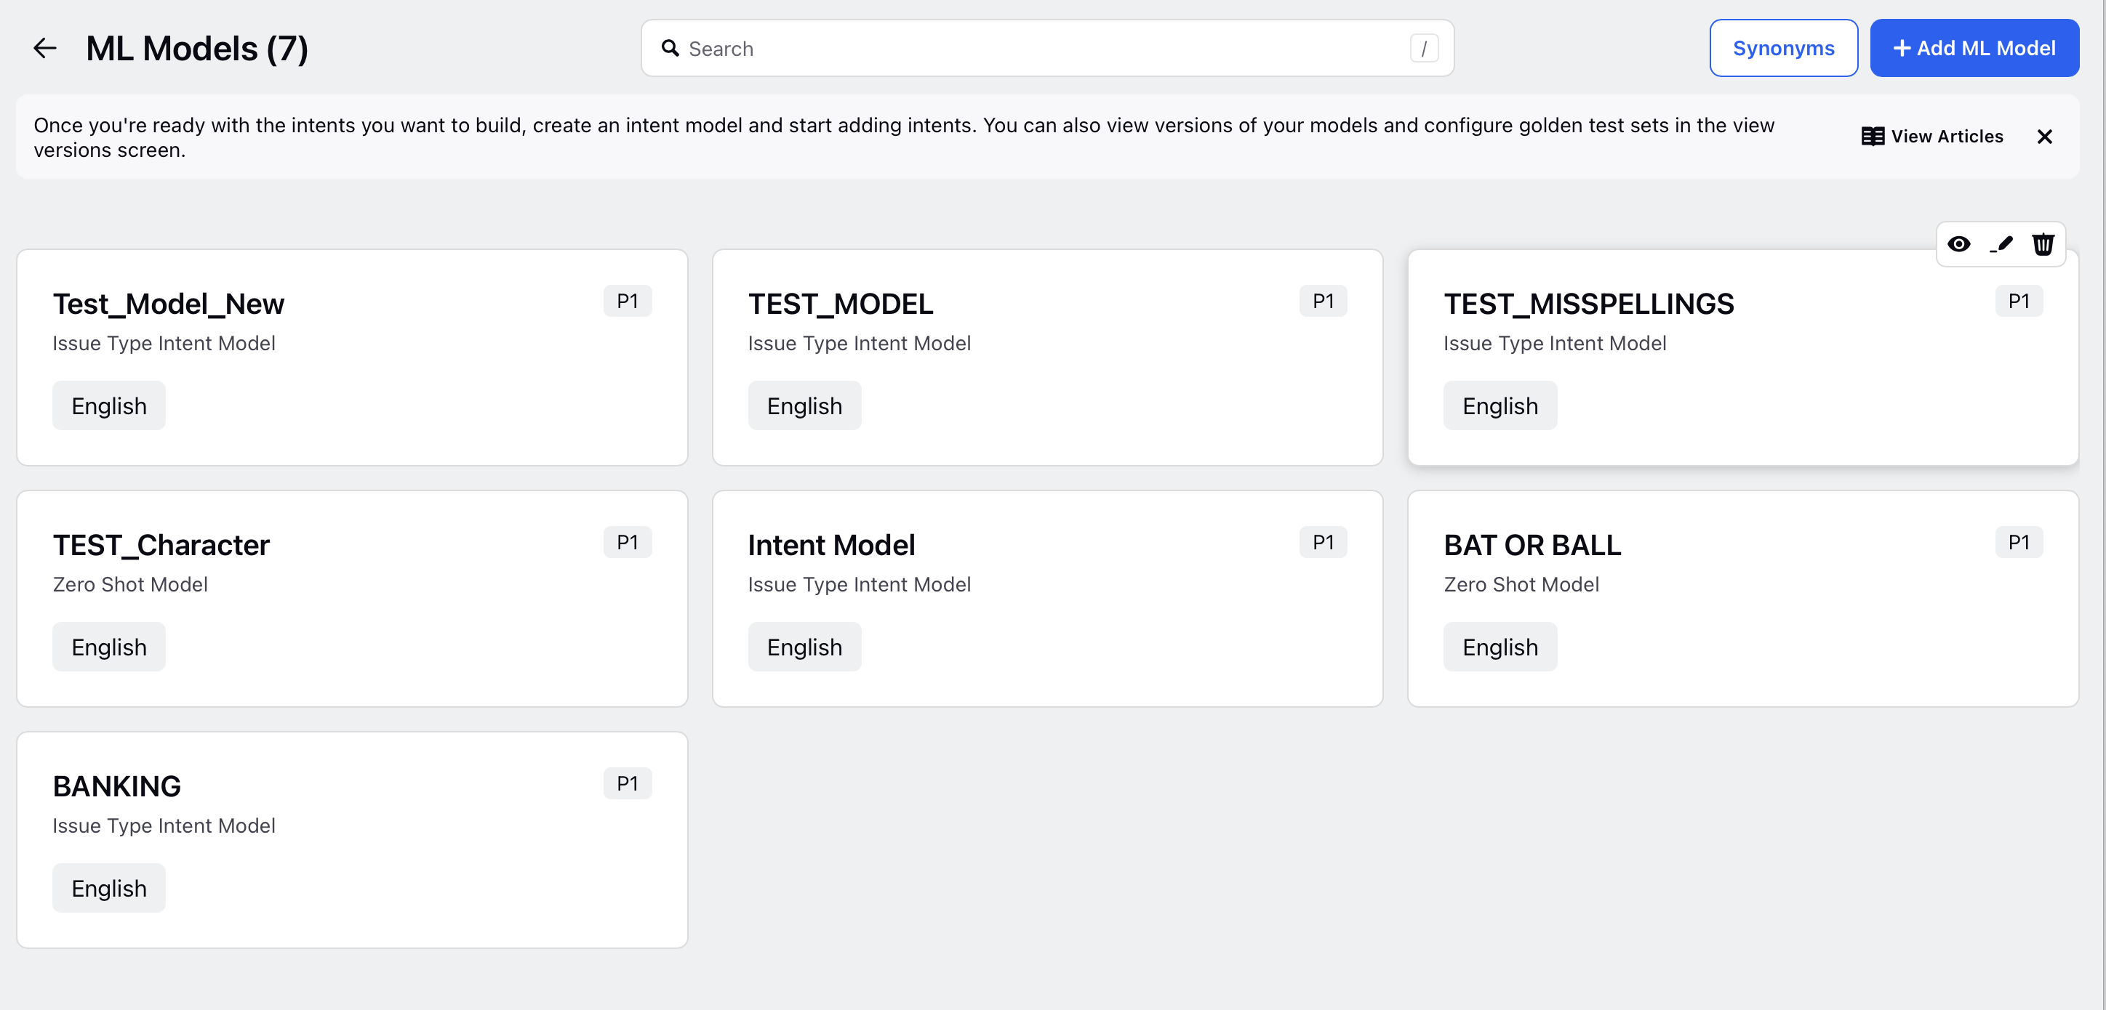Screen dimensions: 2106x1010
Task: Open the BAT OR BALL card
Action: click(x=1742, y=598)
